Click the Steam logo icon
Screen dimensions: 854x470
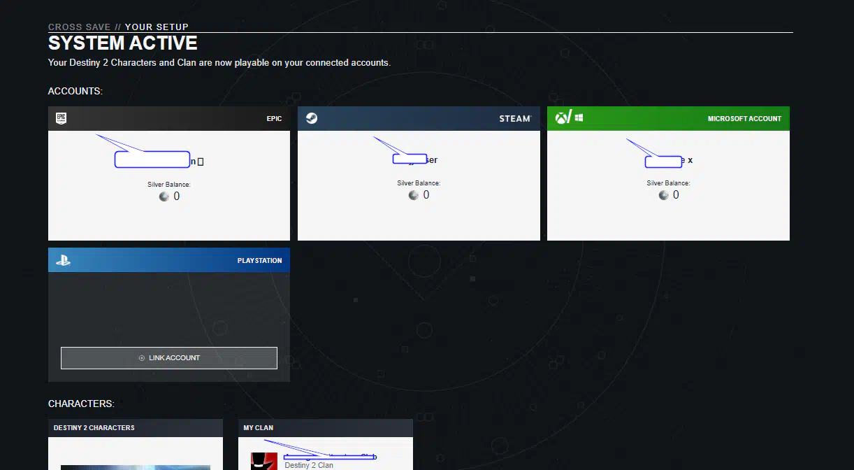(312, 118)
